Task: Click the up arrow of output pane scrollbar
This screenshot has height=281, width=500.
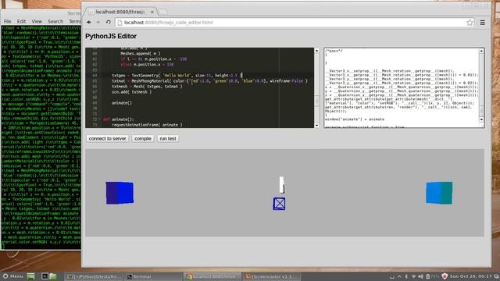Action: pyautogui.click(x=481, y=51)
